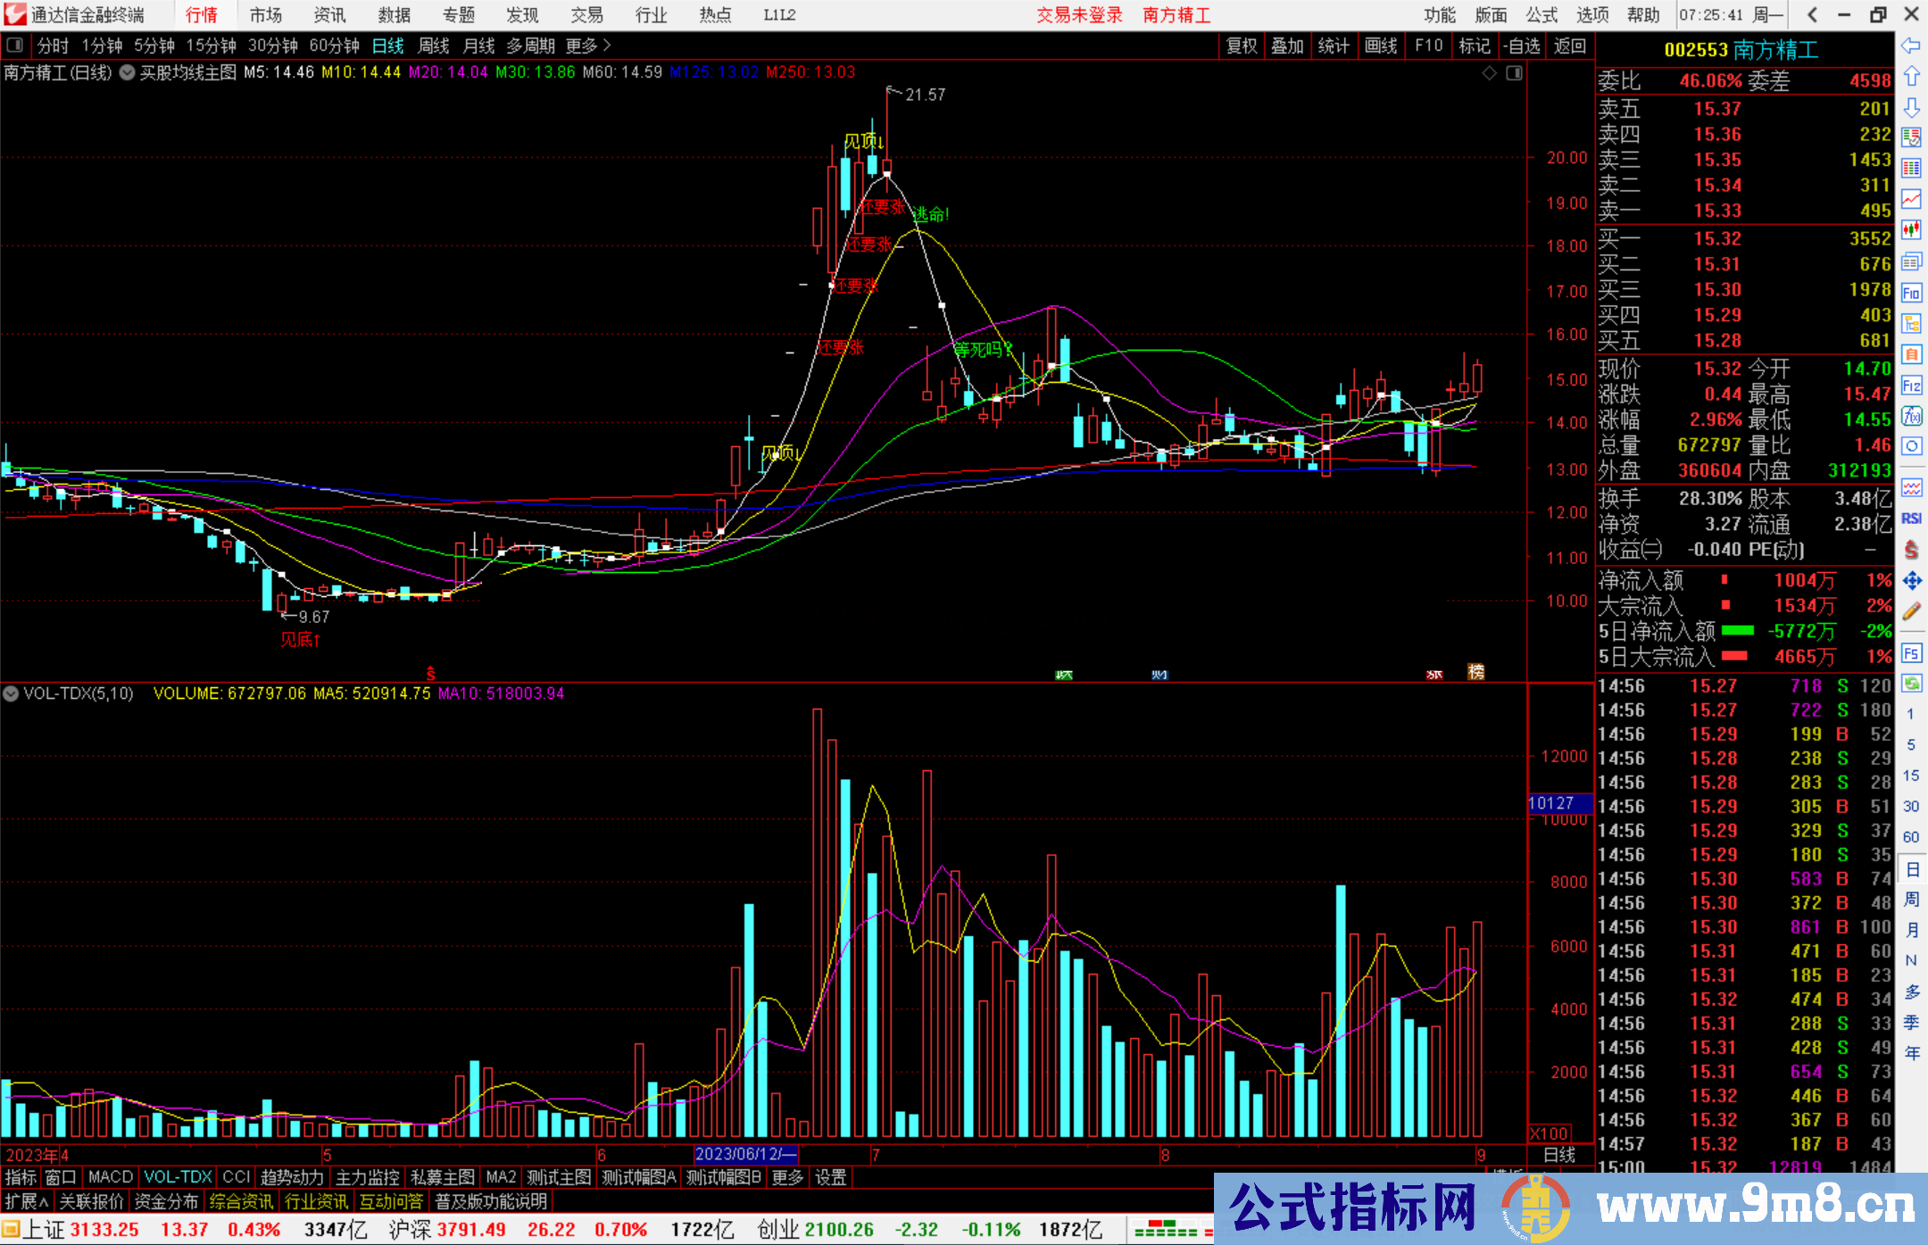Click the diamond marker at chart top-right

click(x=1489, y=73)
